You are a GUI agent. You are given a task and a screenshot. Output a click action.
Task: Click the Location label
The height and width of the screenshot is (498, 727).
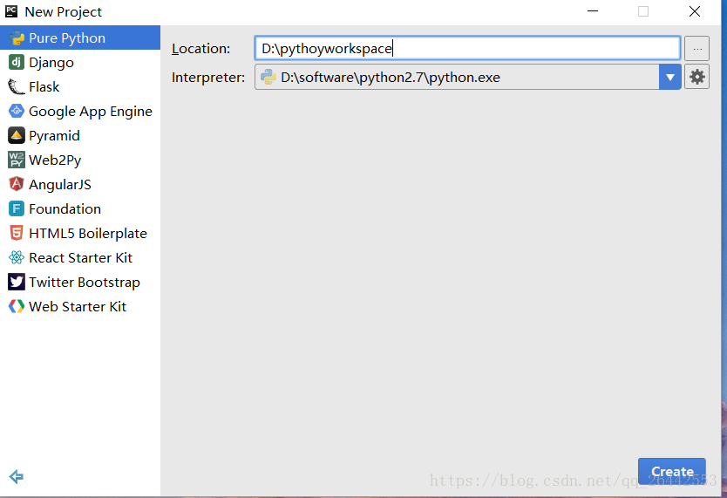coord(200,48)
